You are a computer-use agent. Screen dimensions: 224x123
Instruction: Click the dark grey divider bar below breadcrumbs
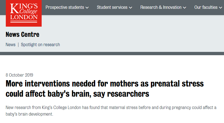click(x=112, y=54)
